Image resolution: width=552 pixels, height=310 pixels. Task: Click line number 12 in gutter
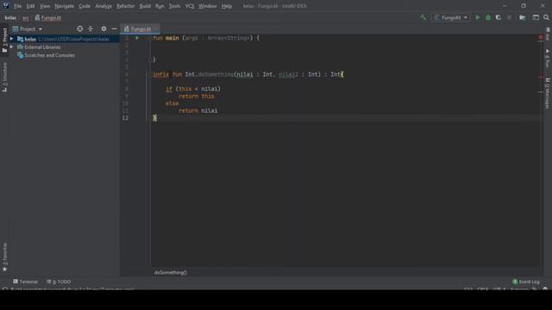(x=125, y=118)
